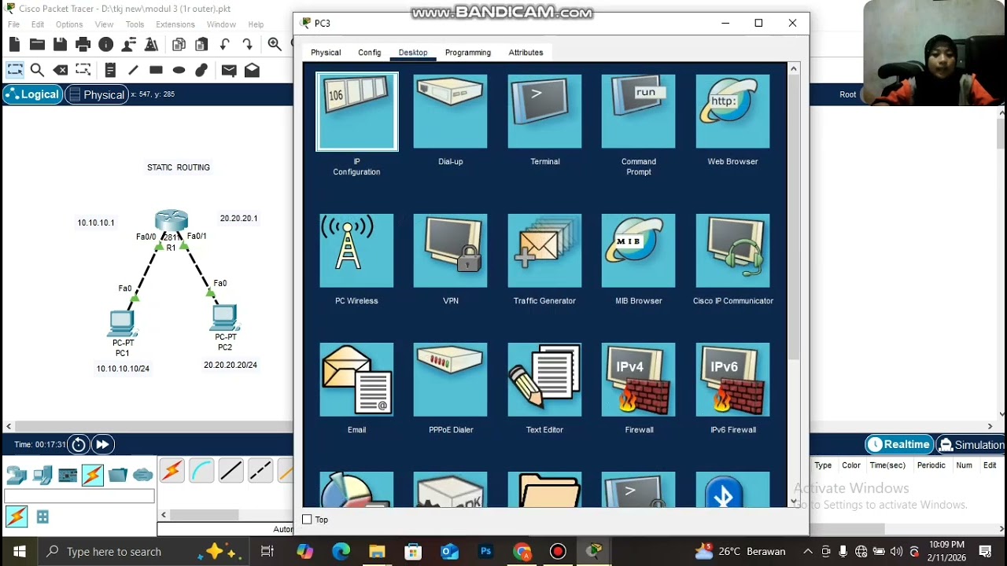Choose the Inspect magnifier tool
The width and height of the screenshot is (1007, 566).
point(37,70)
